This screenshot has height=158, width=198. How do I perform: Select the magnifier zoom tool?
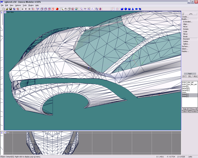(62, 9)
